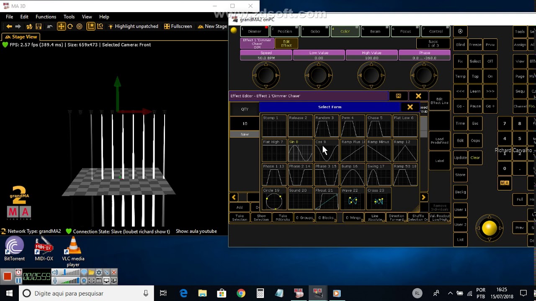This screenshot has width=536, height=301.
Task: Toggle Shuffle Selection option
Action: coord(418,218)
